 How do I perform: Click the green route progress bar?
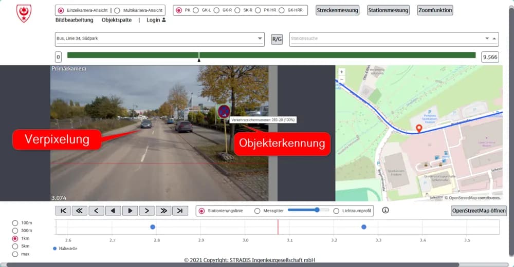click(x=271, y=55)
